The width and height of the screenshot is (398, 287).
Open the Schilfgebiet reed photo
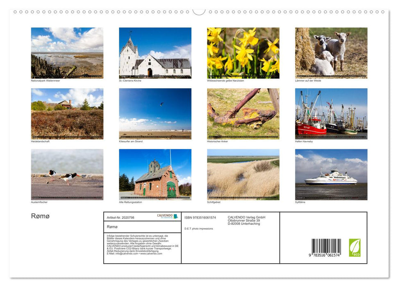point(243,174)
